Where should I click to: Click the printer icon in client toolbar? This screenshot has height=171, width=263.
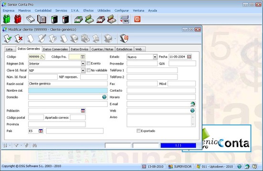coord(108,38)
